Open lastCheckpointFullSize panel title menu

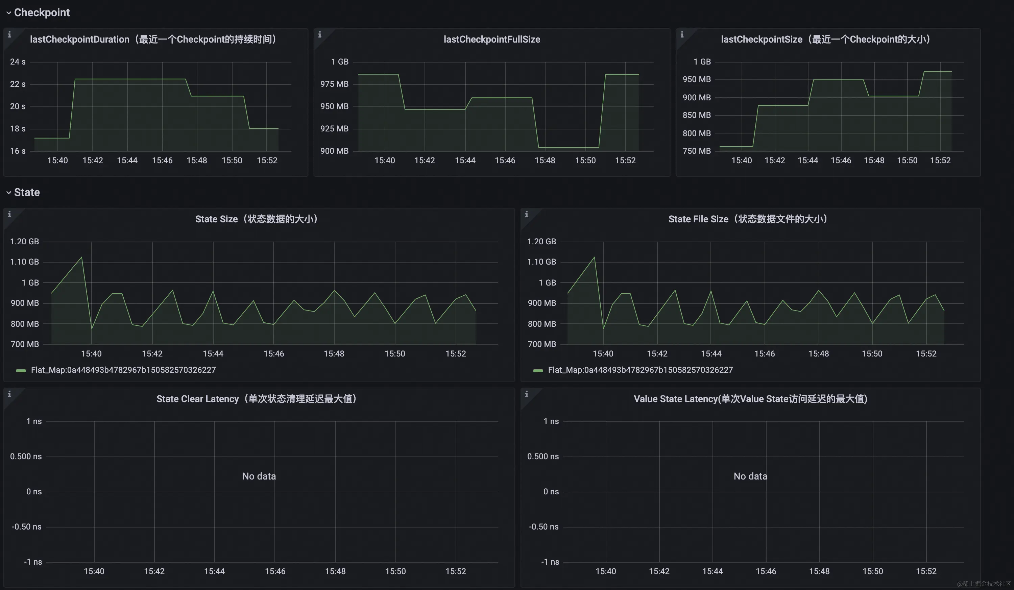coord(492,40)
